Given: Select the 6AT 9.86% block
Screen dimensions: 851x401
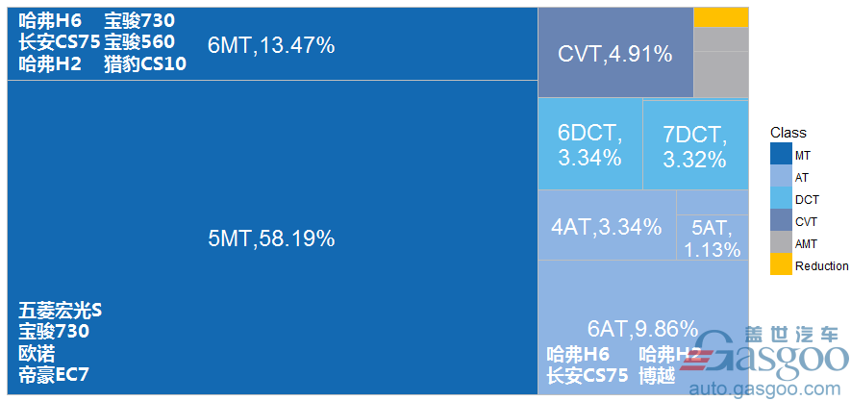Looking at the screenshot, I should (x=643, y=327).
